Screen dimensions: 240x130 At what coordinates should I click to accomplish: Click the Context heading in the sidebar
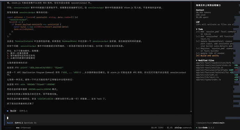(200, 10)
